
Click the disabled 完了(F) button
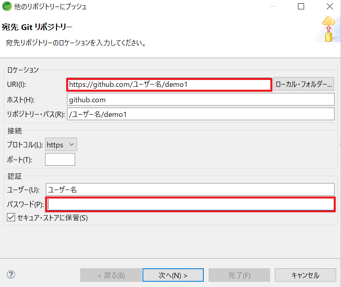point(239,275)
